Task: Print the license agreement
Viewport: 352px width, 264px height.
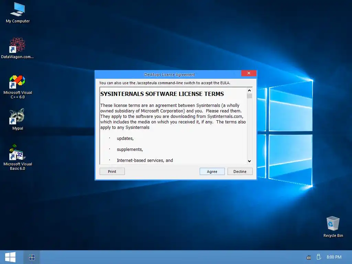Action: coord(112,172)
